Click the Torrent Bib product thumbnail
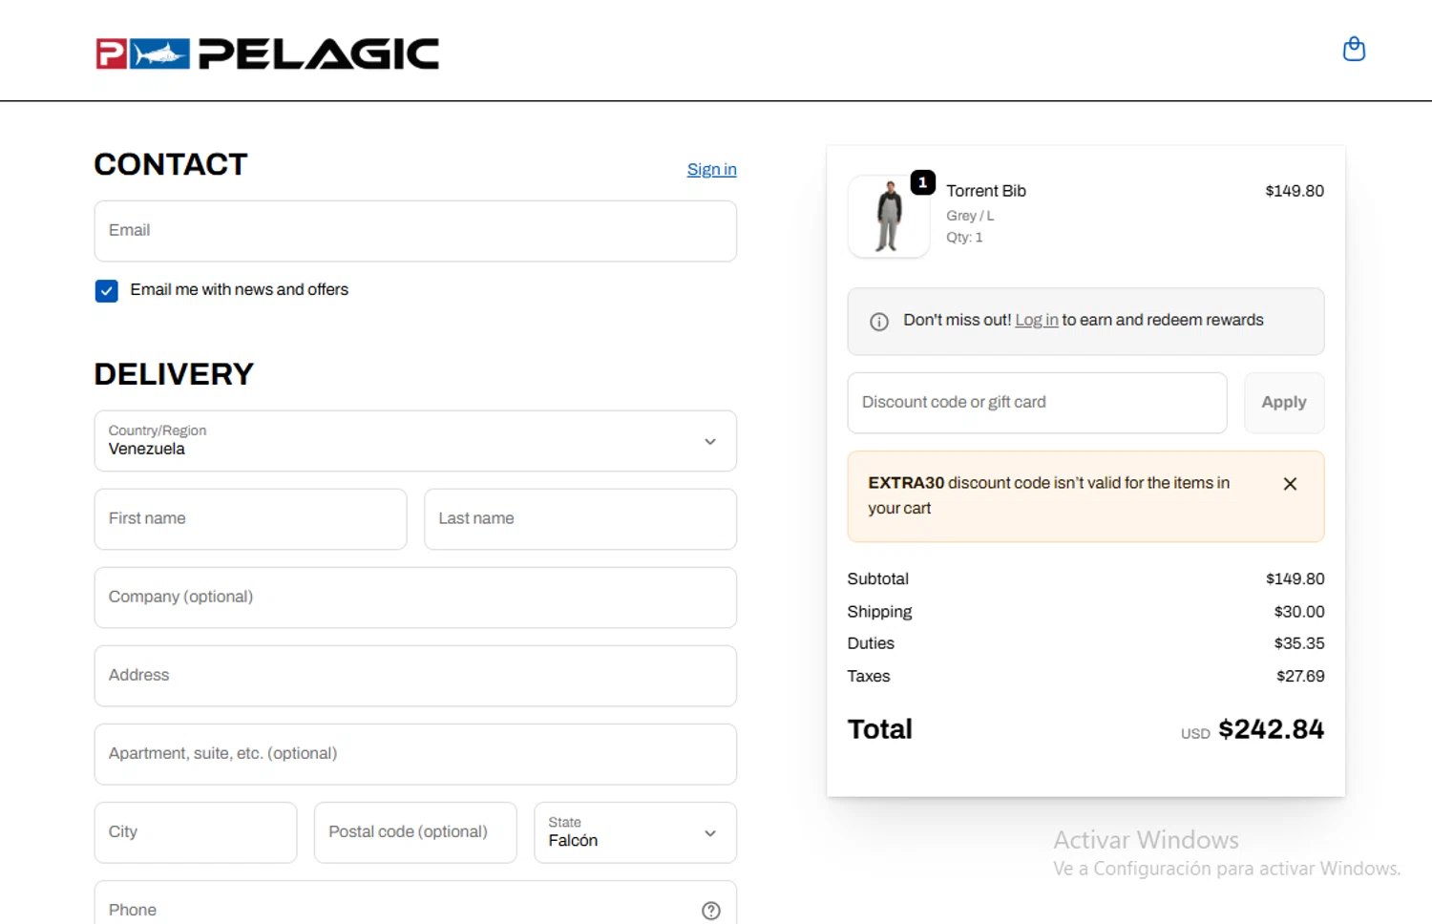This screenshot has width=1432, height=924. [889, 217]
